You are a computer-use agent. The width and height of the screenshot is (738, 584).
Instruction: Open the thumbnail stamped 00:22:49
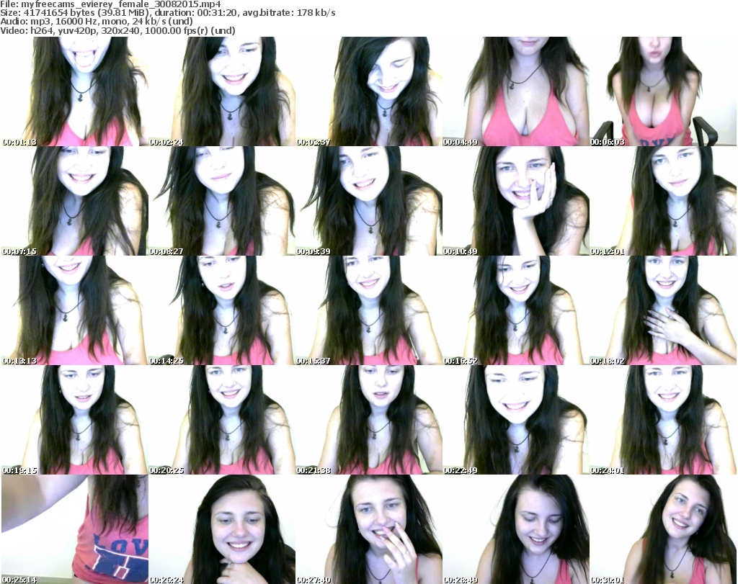coord(515,420)
